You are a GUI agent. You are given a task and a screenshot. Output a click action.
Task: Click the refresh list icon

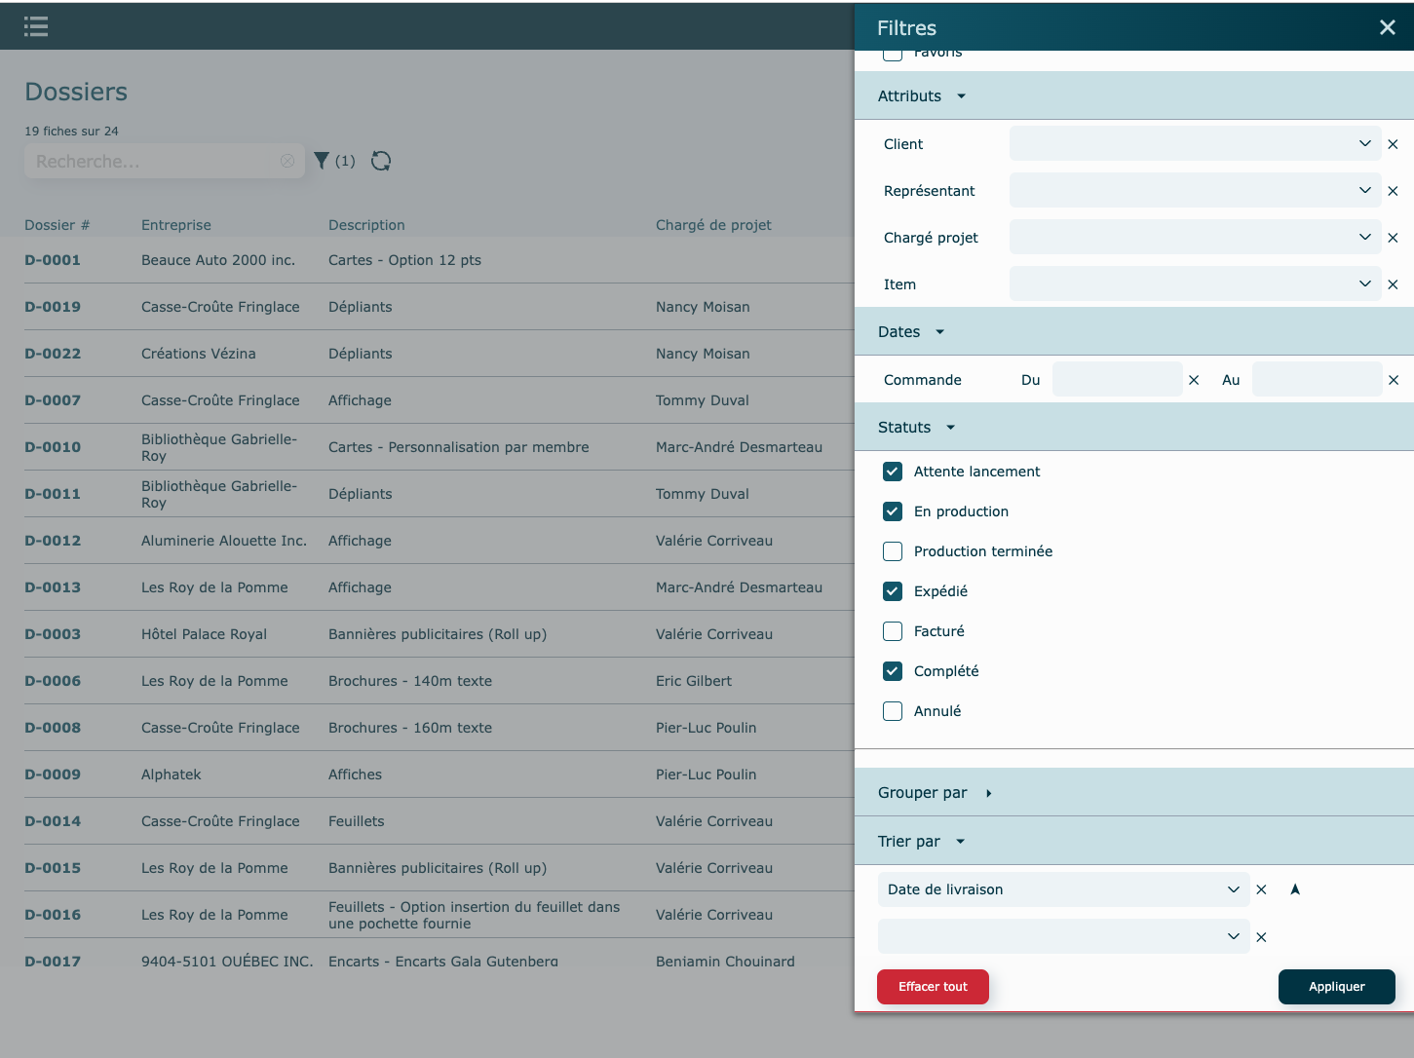381,161
